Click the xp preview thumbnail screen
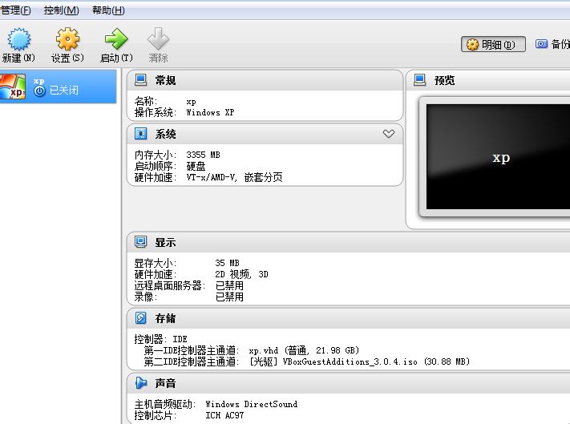 click(x=498, y=156)
